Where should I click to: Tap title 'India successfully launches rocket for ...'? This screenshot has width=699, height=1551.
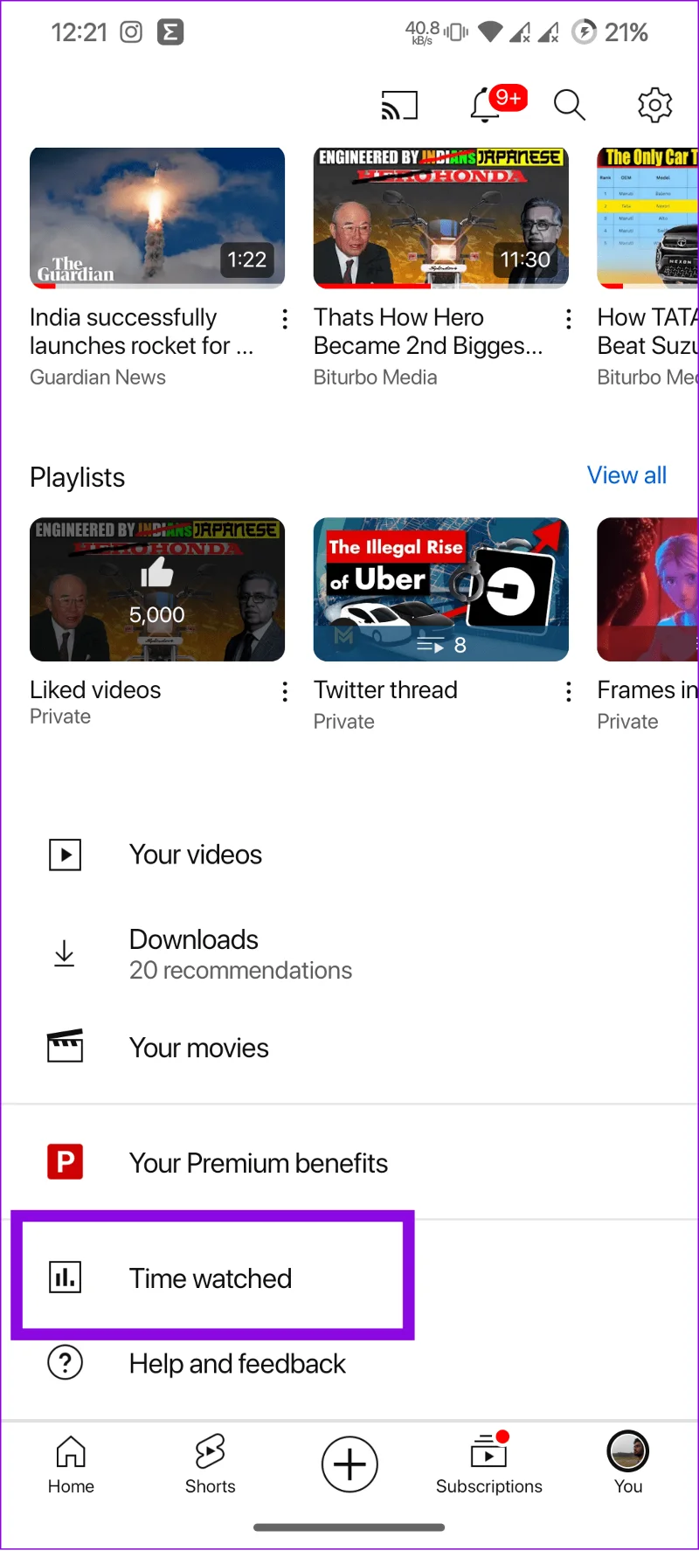coord(142,331)
